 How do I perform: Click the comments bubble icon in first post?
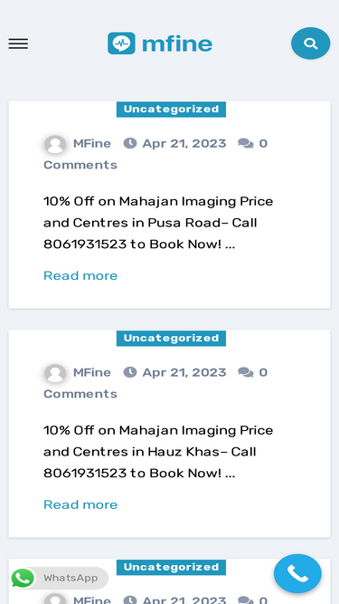coord(246,144)
